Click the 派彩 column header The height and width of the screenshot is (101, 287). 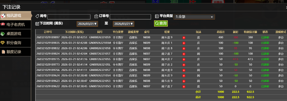[x=236, y=32]
